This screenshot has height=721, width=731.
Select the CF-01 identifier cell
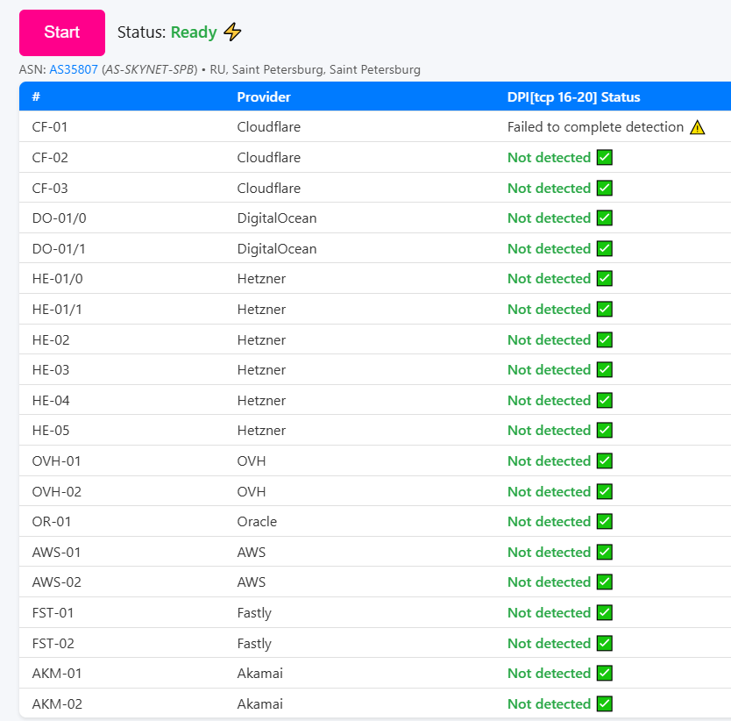pyautogui.click(x=50, y=127)
